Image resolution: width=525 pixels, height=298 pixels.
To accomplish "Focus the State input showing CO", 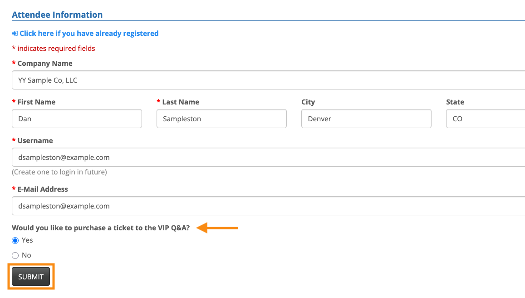I will pos(485,119).
